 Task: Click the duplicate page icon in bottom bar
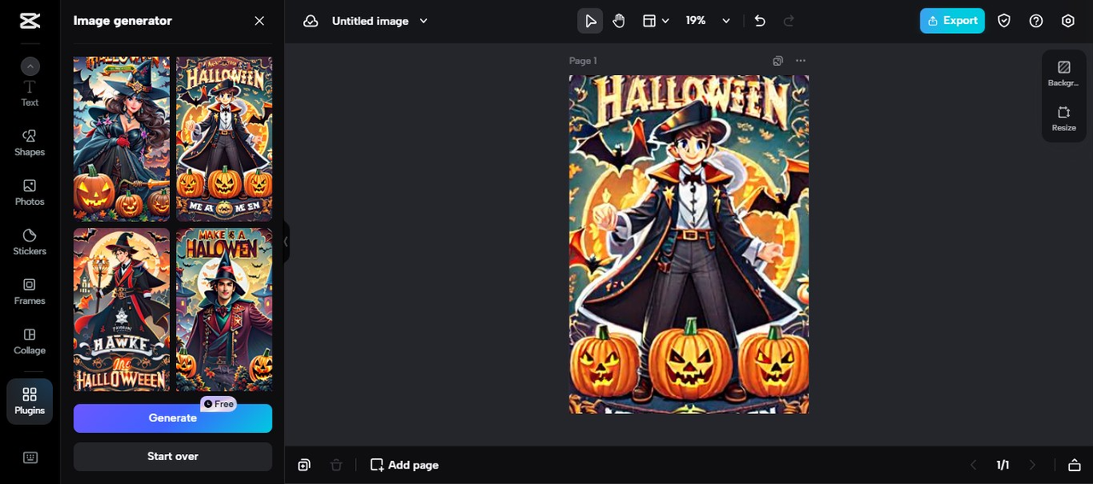pos(304,465)
